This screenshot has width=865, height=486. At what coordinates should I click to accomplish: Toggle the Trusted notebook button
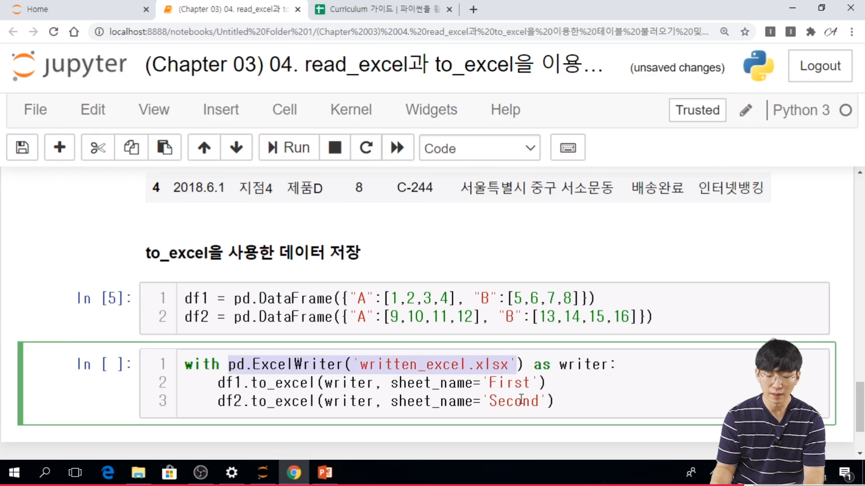pos(697,110)
